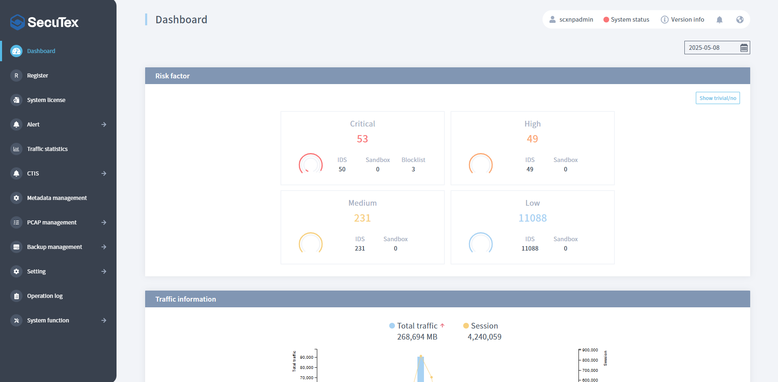Open the System license menu item
Screen dimensions: 778x382
click(x=58, y=100)
